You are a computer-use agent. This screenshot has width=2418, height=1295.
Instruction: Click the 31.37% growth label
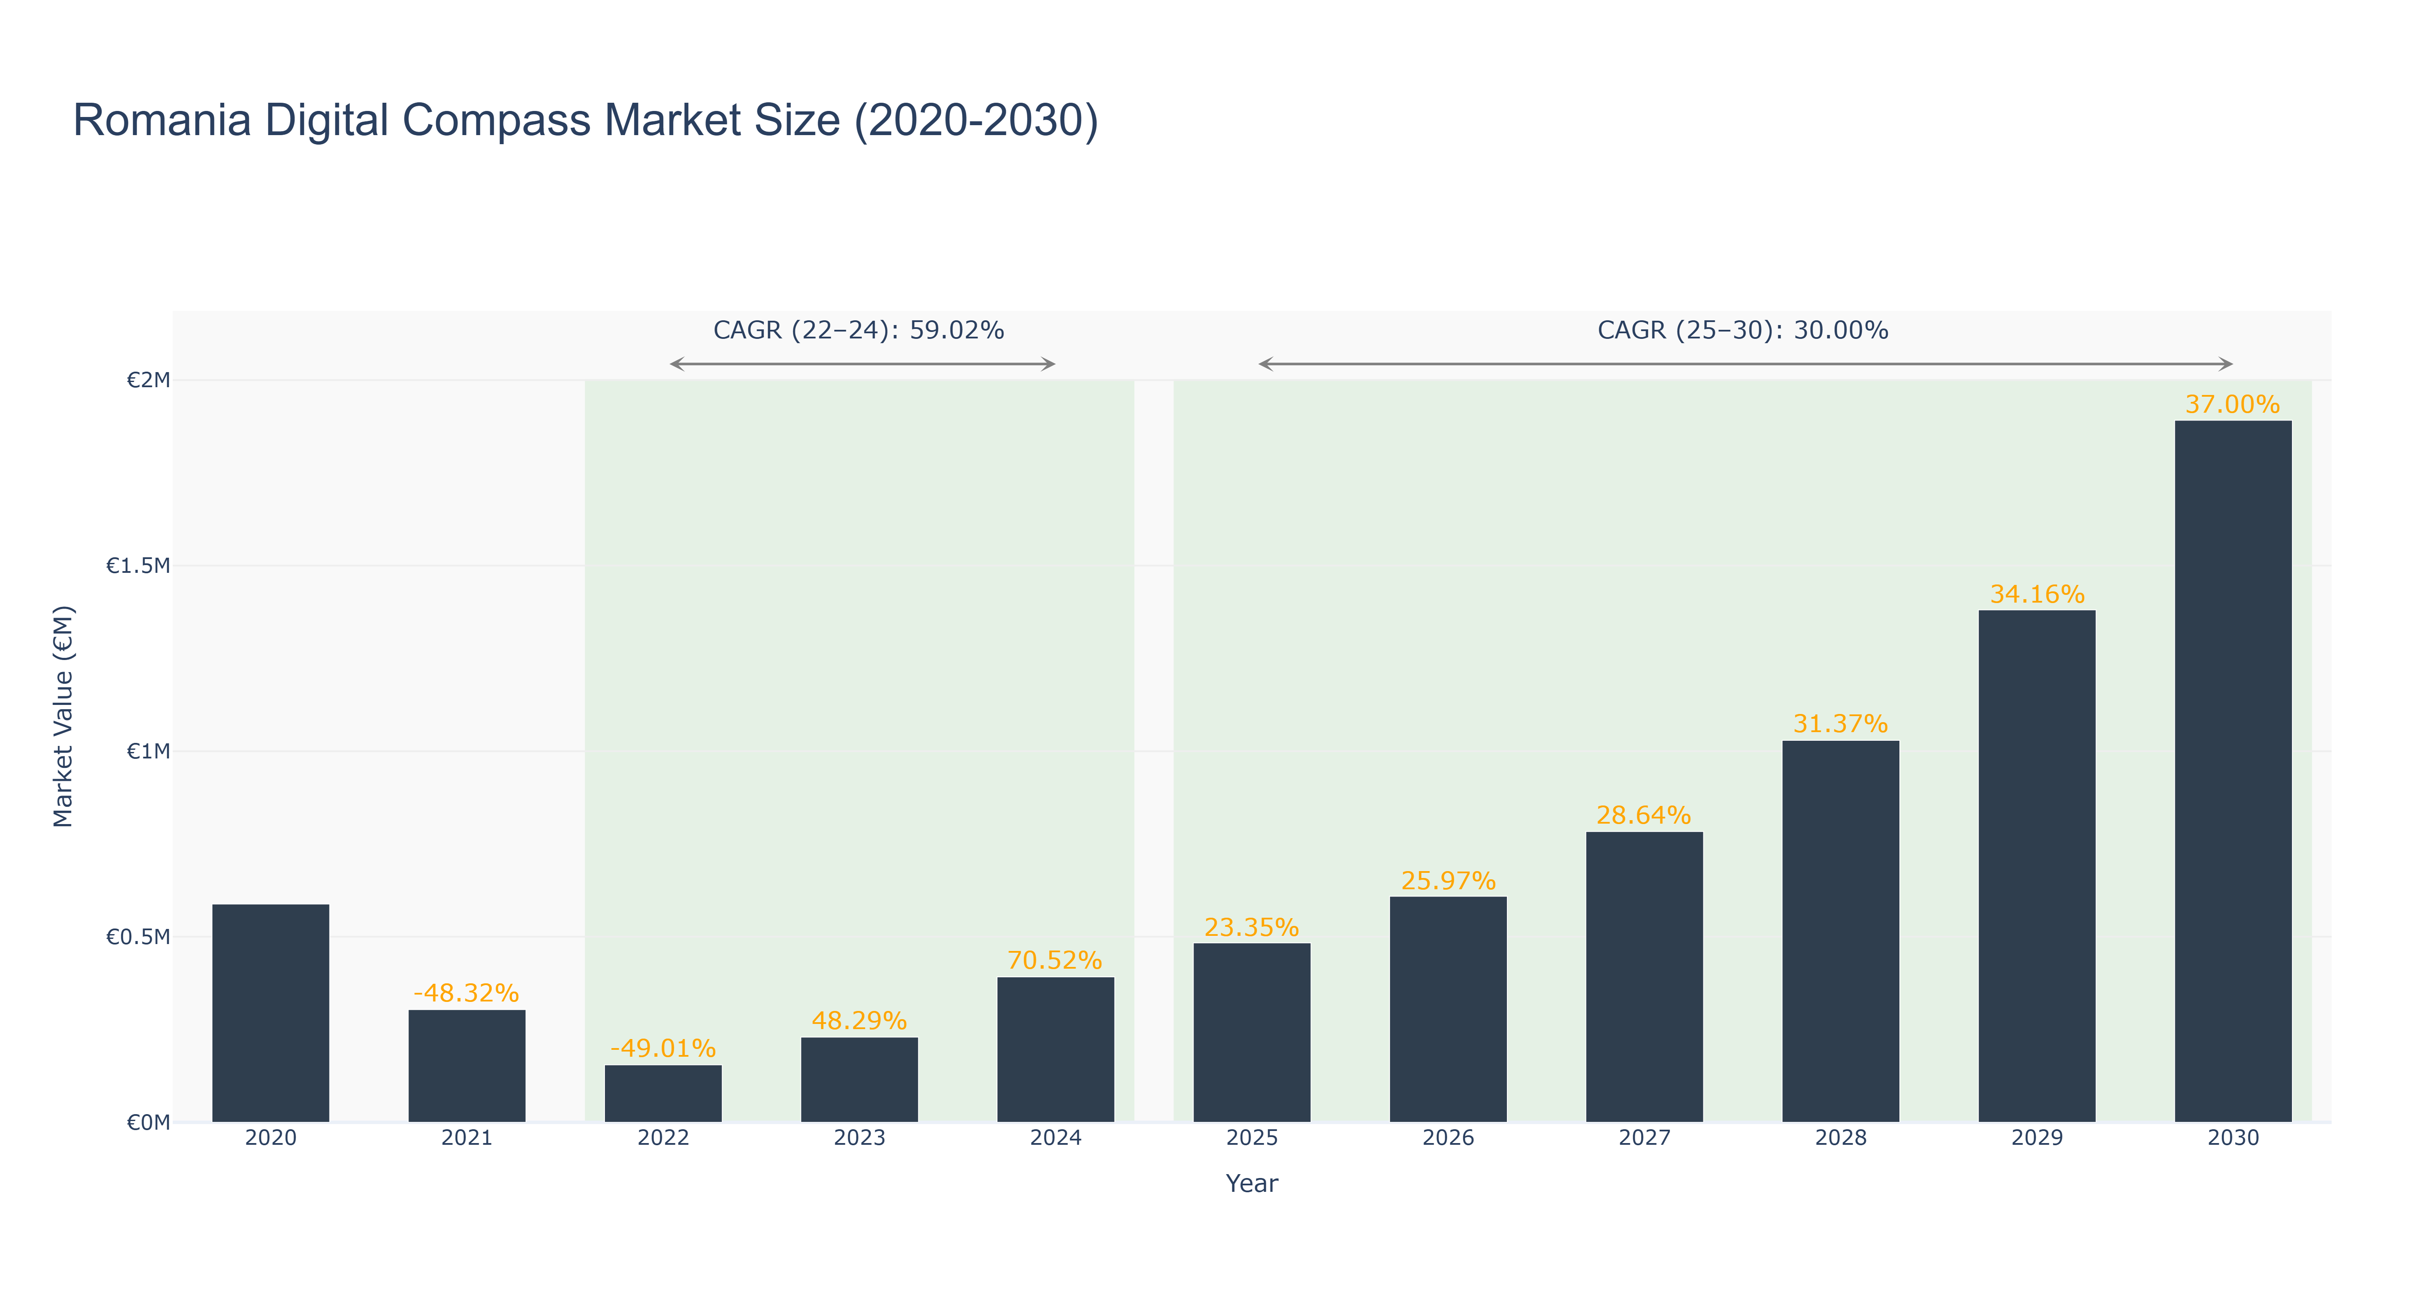1840,724
